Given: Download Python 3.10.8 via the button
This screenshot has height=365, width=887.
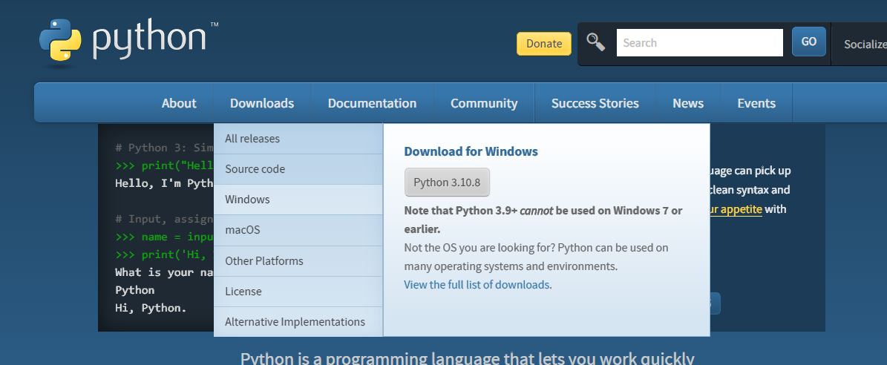Looking at the screenshot, I should [447, 182].
